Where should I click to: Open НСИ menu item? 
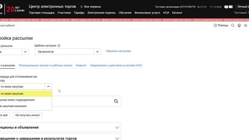pos(166,13)
